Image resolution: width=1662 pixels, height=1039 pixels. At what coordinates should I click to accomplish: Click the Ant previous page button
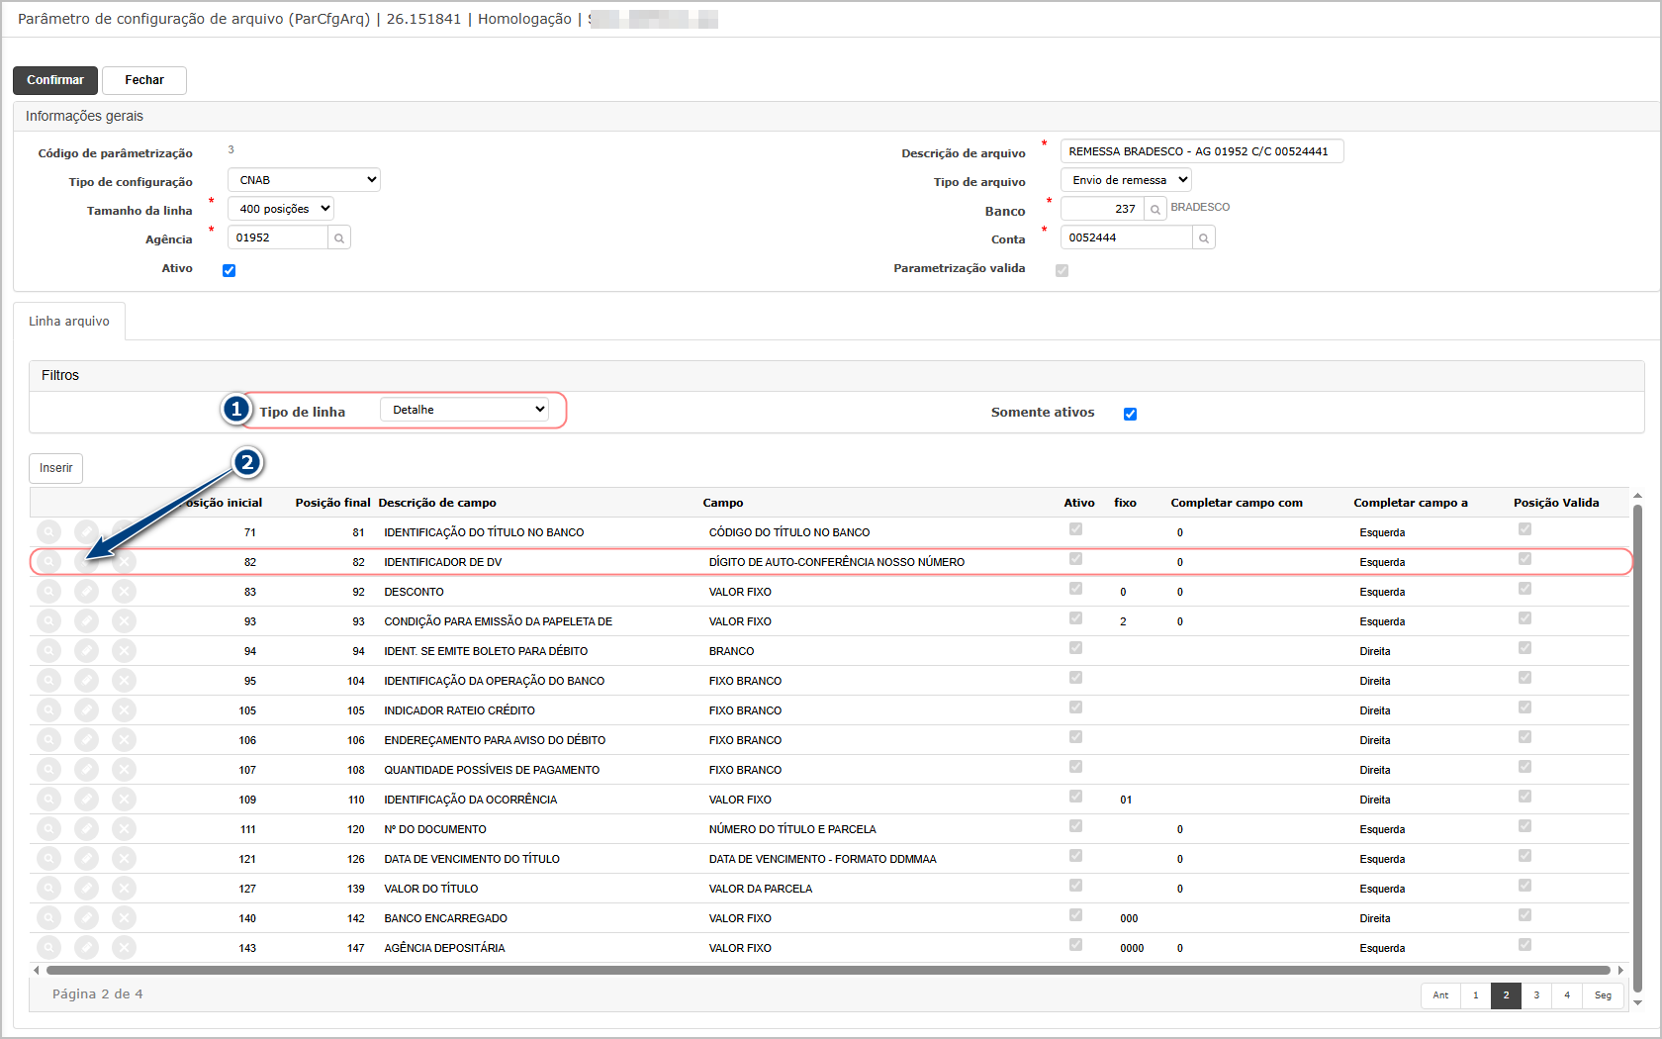[x=1440, y=995]
